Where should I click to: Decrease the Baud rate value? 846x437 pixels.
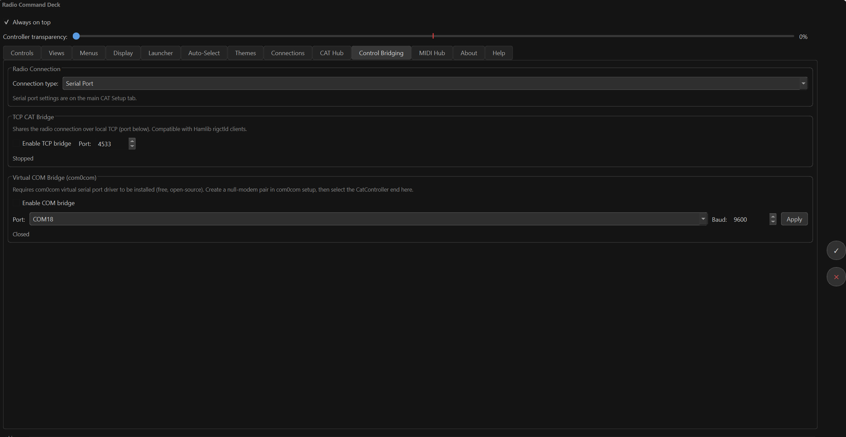pos(773,222)
